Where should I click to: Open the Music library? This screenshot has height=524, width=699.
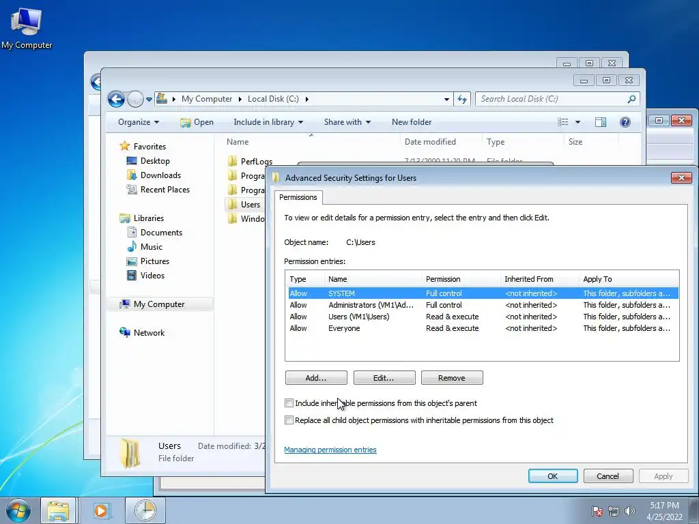[145, 246]
